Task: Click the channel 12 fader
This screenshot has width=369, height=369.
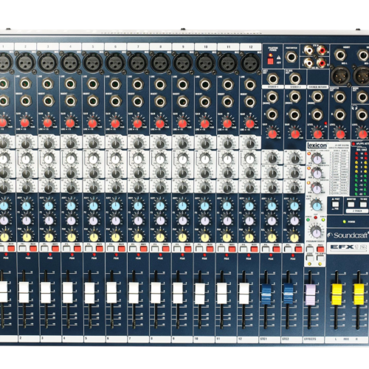Action: point(244,293)
